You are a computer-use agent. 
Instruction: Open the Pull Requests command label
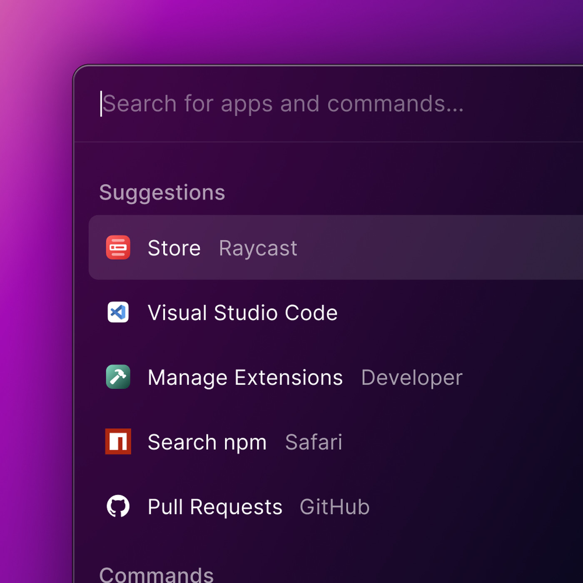point(215,507)
